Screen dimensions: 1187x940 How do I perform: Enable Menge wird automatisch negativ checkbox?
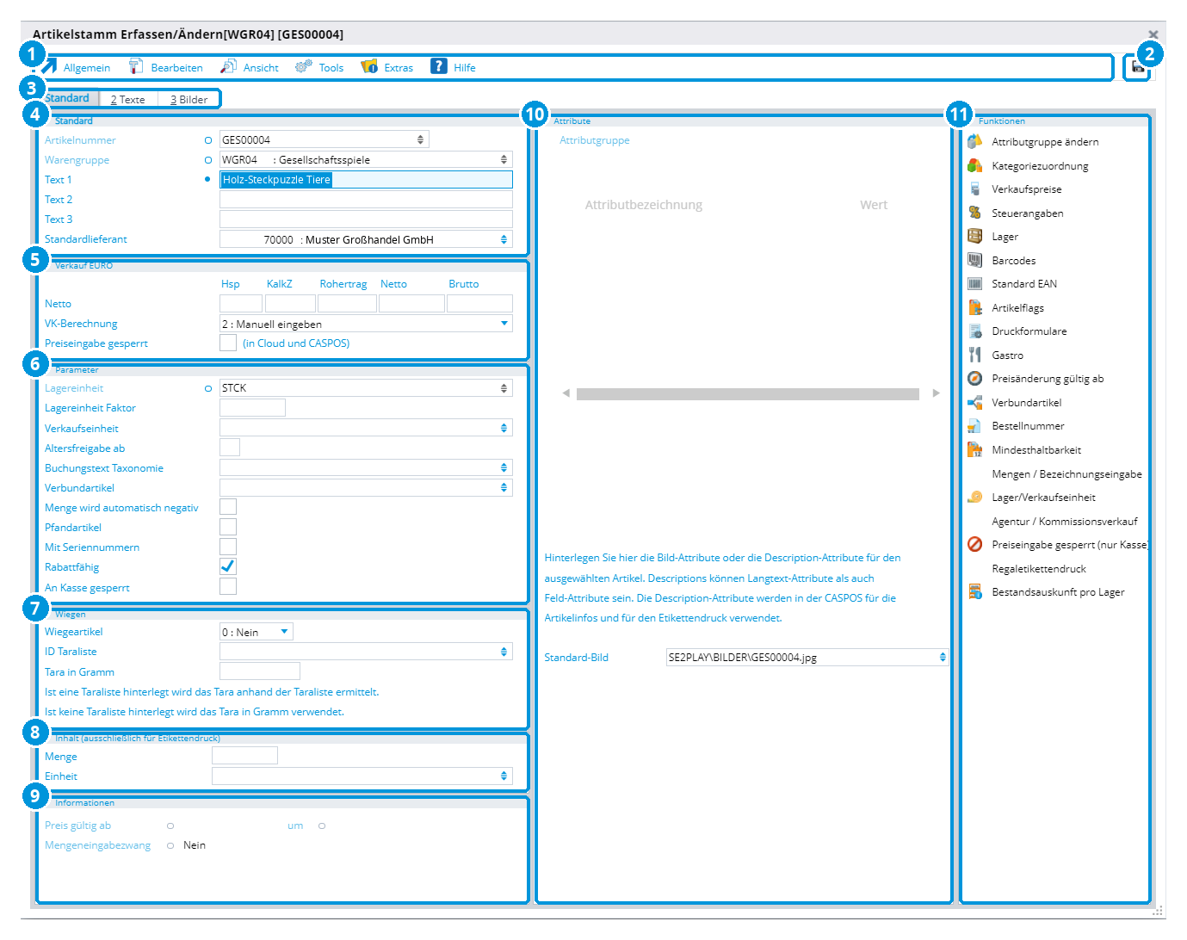click(228, 507)
